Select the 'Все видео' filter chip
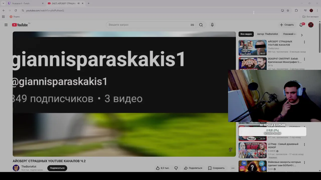This screenshot has height=180, width=321. (246, 34)
